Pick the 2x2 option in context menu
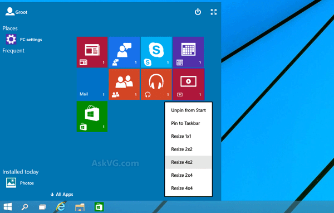Image resolution: width=334 pixels, height=213 pixels. [x=189, y=149]
